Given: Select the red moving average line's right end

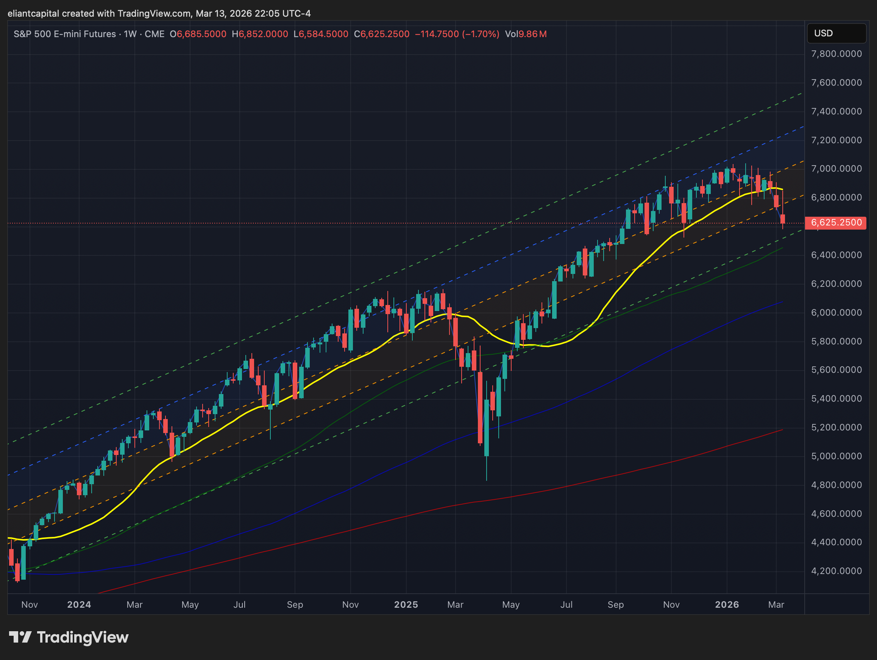Looking at the screenshot, I should pyautogui.click(x=782, y=430).
